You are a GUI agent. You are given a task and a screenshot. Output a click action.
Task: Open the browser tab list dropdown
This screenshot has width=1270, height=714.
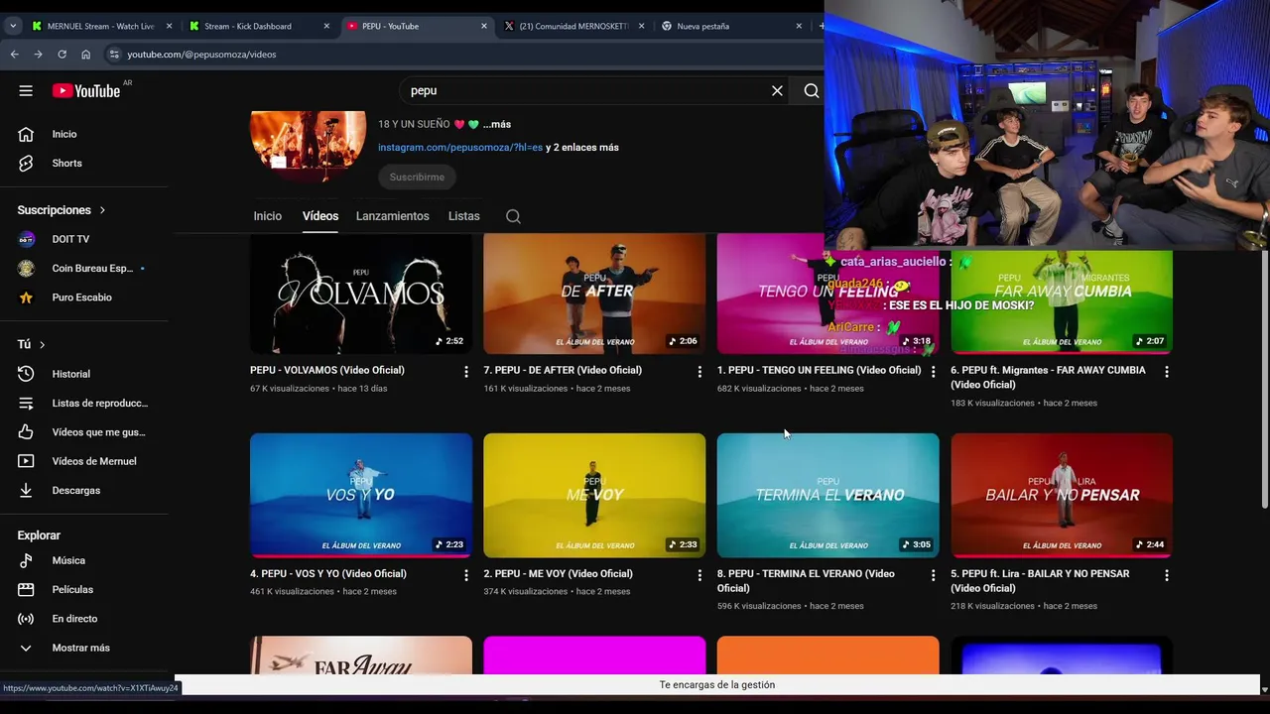point(13,26)
